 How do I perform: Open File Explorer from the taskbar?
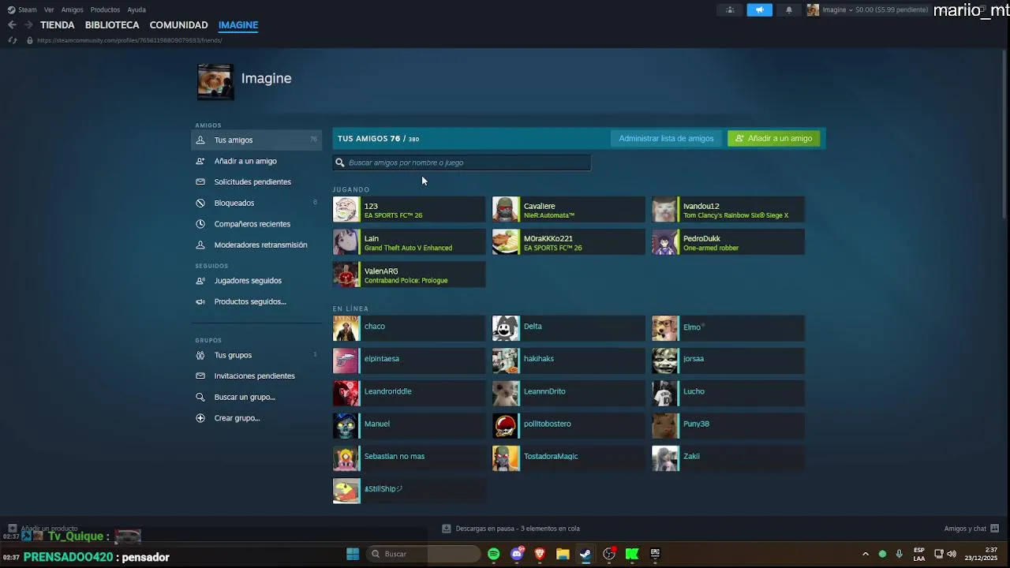563,554
